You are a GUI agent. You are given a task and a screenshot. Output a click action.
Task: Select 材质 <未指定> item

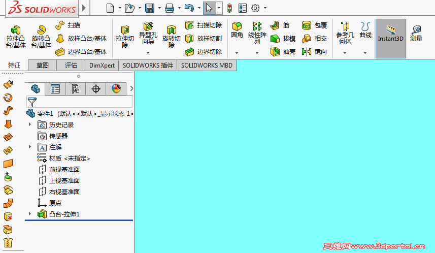[64, 159]
